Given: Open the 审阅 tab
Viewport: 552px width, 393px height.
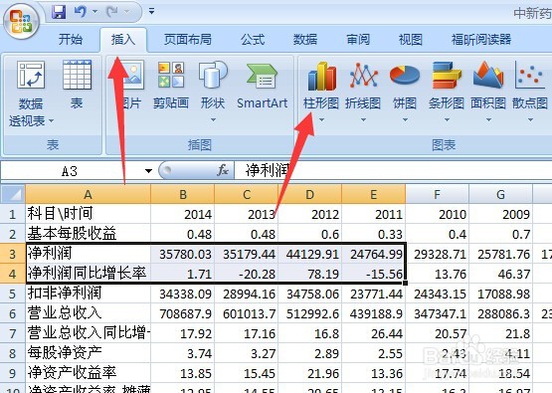Looking at the screenshot, I should 358,39.
